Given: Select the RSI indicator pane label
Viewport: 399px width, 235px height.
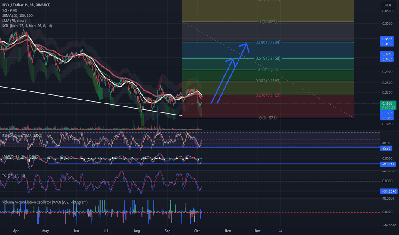Looking at the screenshot, I should click(x=22, y=136).
